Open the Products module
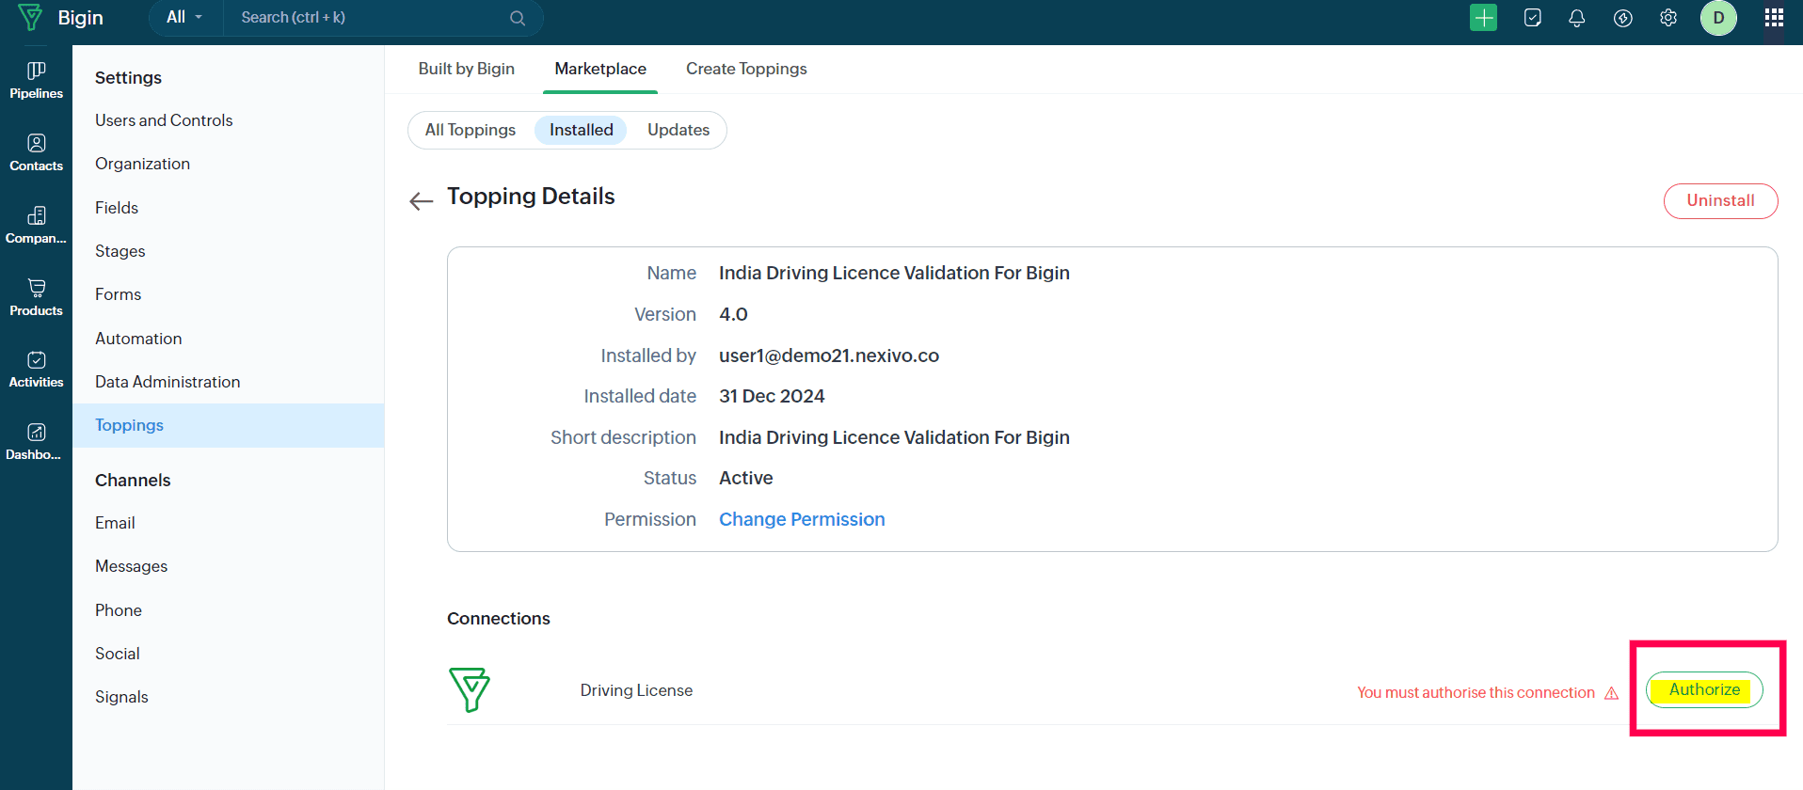Screen dimensions: 1803x790 (36, 298)
